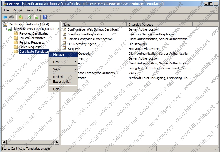Screen dimensions: 220x152
Task: Select the EFS Recovery Agent row name
Action: (x=82, y=44)
